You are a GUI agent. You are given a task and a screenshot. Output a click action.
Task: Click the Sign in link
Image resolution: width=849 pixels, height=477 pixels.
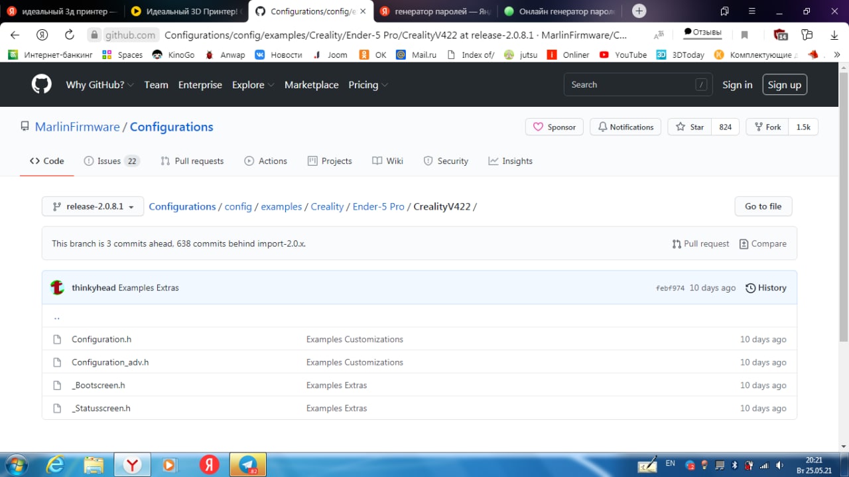[738, 85]
